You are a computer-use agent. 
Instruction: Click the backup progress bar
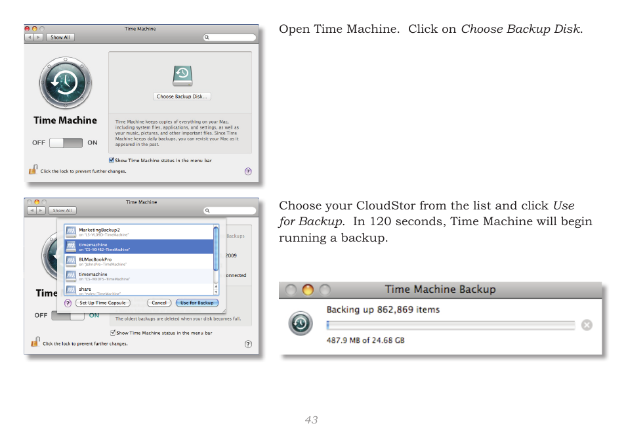click(450, 325)
